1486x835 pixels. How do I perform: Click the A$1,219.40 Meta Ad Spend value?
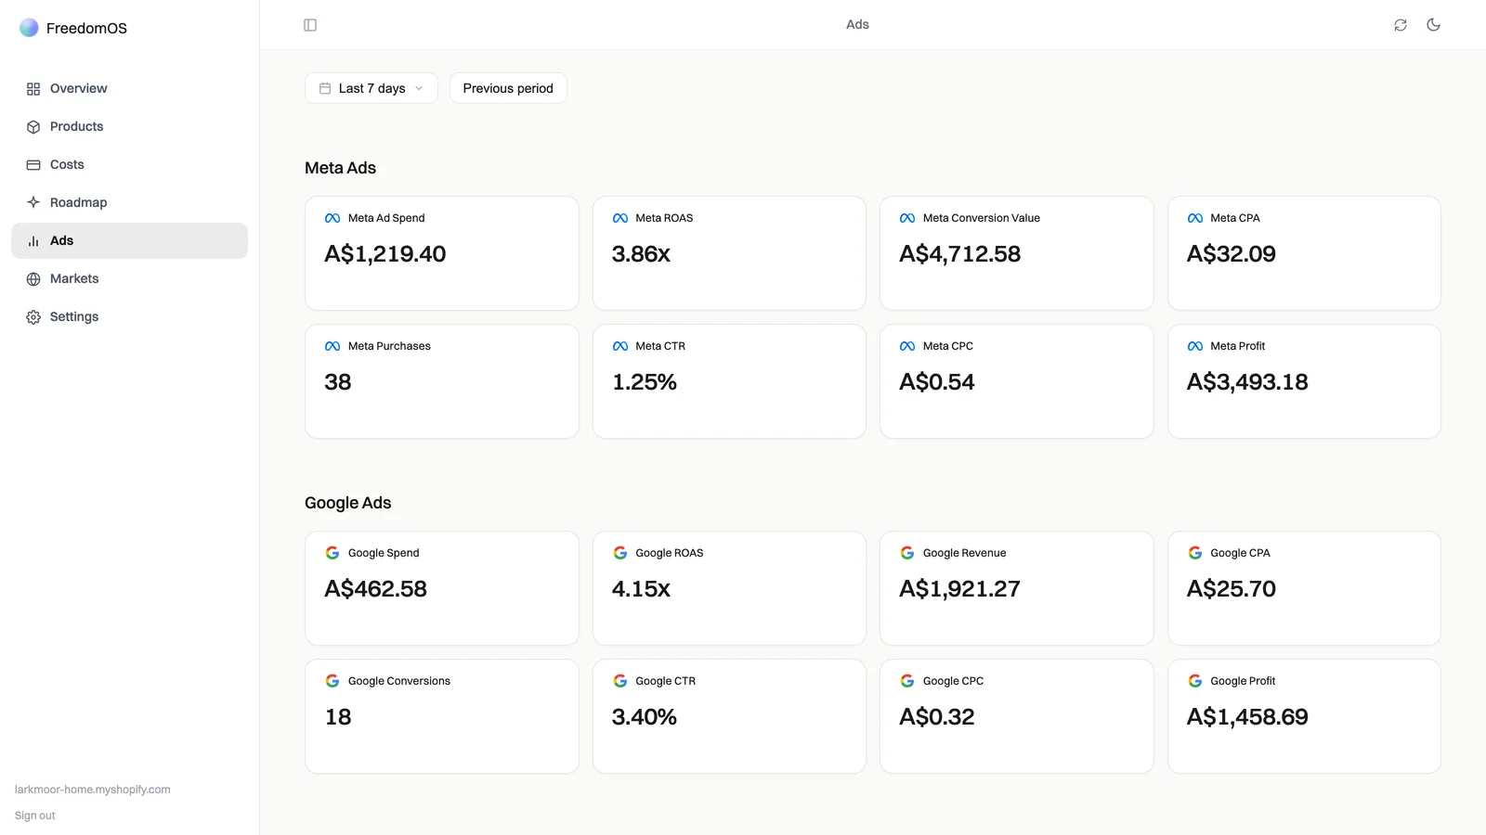(x=385, y=254)
